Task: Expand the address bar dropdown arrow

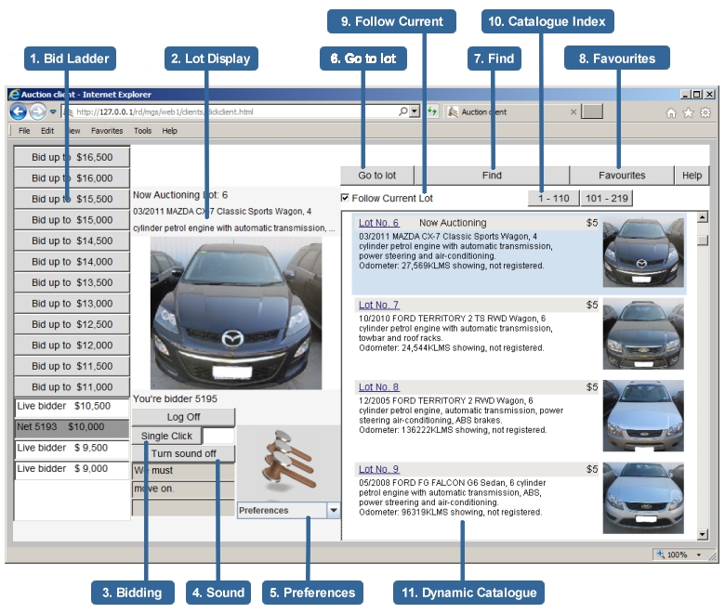Action: coord(414,111)
